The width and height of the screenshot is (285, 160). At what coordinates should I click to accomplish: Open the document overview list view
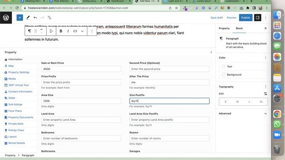49,18
